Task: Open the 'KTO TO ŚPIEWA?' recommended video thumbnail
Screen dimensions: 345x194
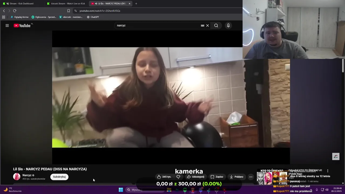Action: click(x=272, y=177)
